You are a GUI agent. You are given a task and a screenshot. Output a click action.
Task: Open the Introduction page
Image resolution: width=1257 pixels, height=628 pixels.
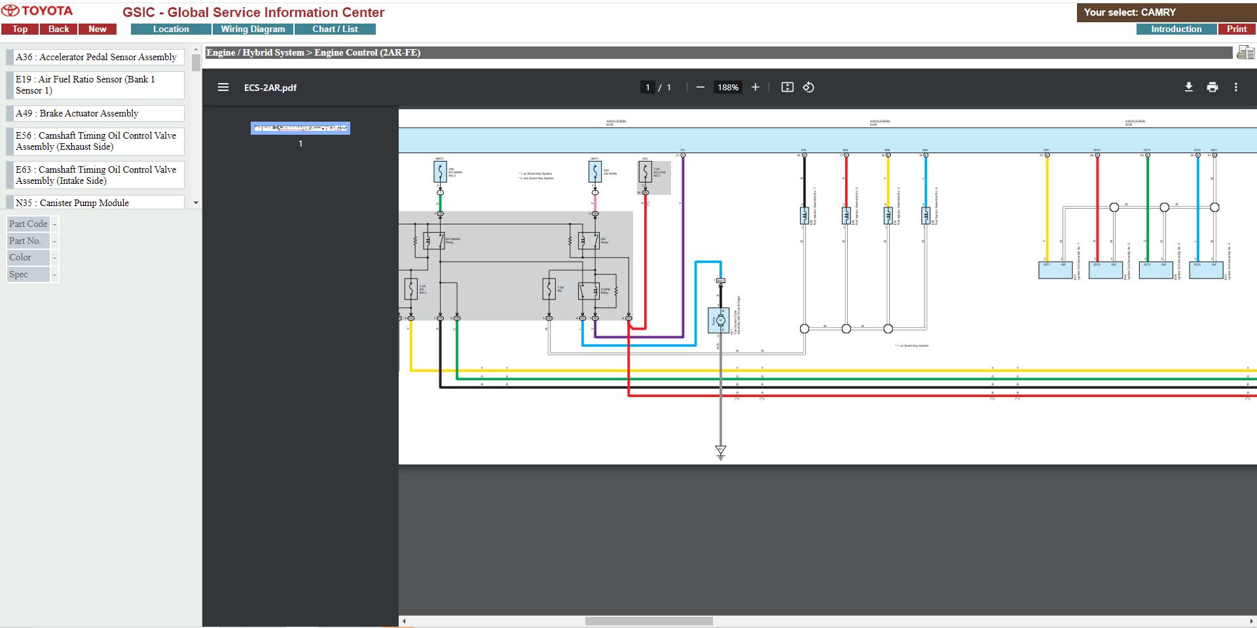[x=1176, y=29]
